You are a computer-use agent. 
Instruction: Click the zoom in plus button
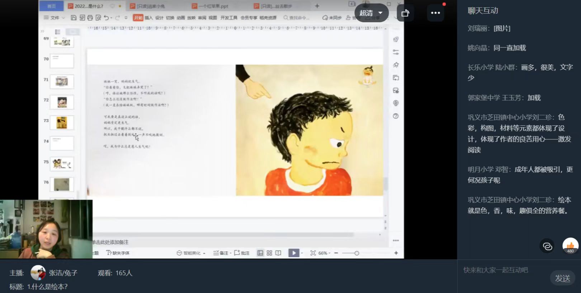tap(396, 253)
